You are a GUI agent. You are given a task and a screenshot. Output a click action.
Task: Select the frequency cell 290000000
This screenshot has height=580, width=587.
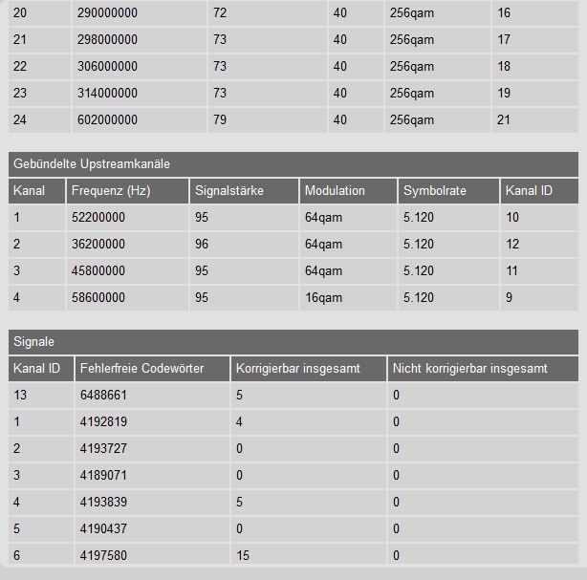pyautogui.click(x=104, y=13)
